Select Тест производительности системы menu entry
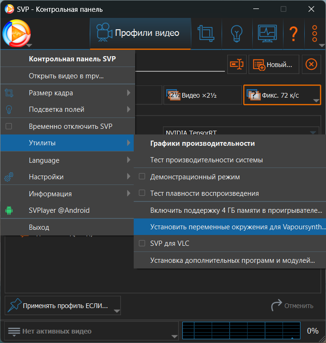This screenshot has height=343, width=326. click(x=206, y=160)
